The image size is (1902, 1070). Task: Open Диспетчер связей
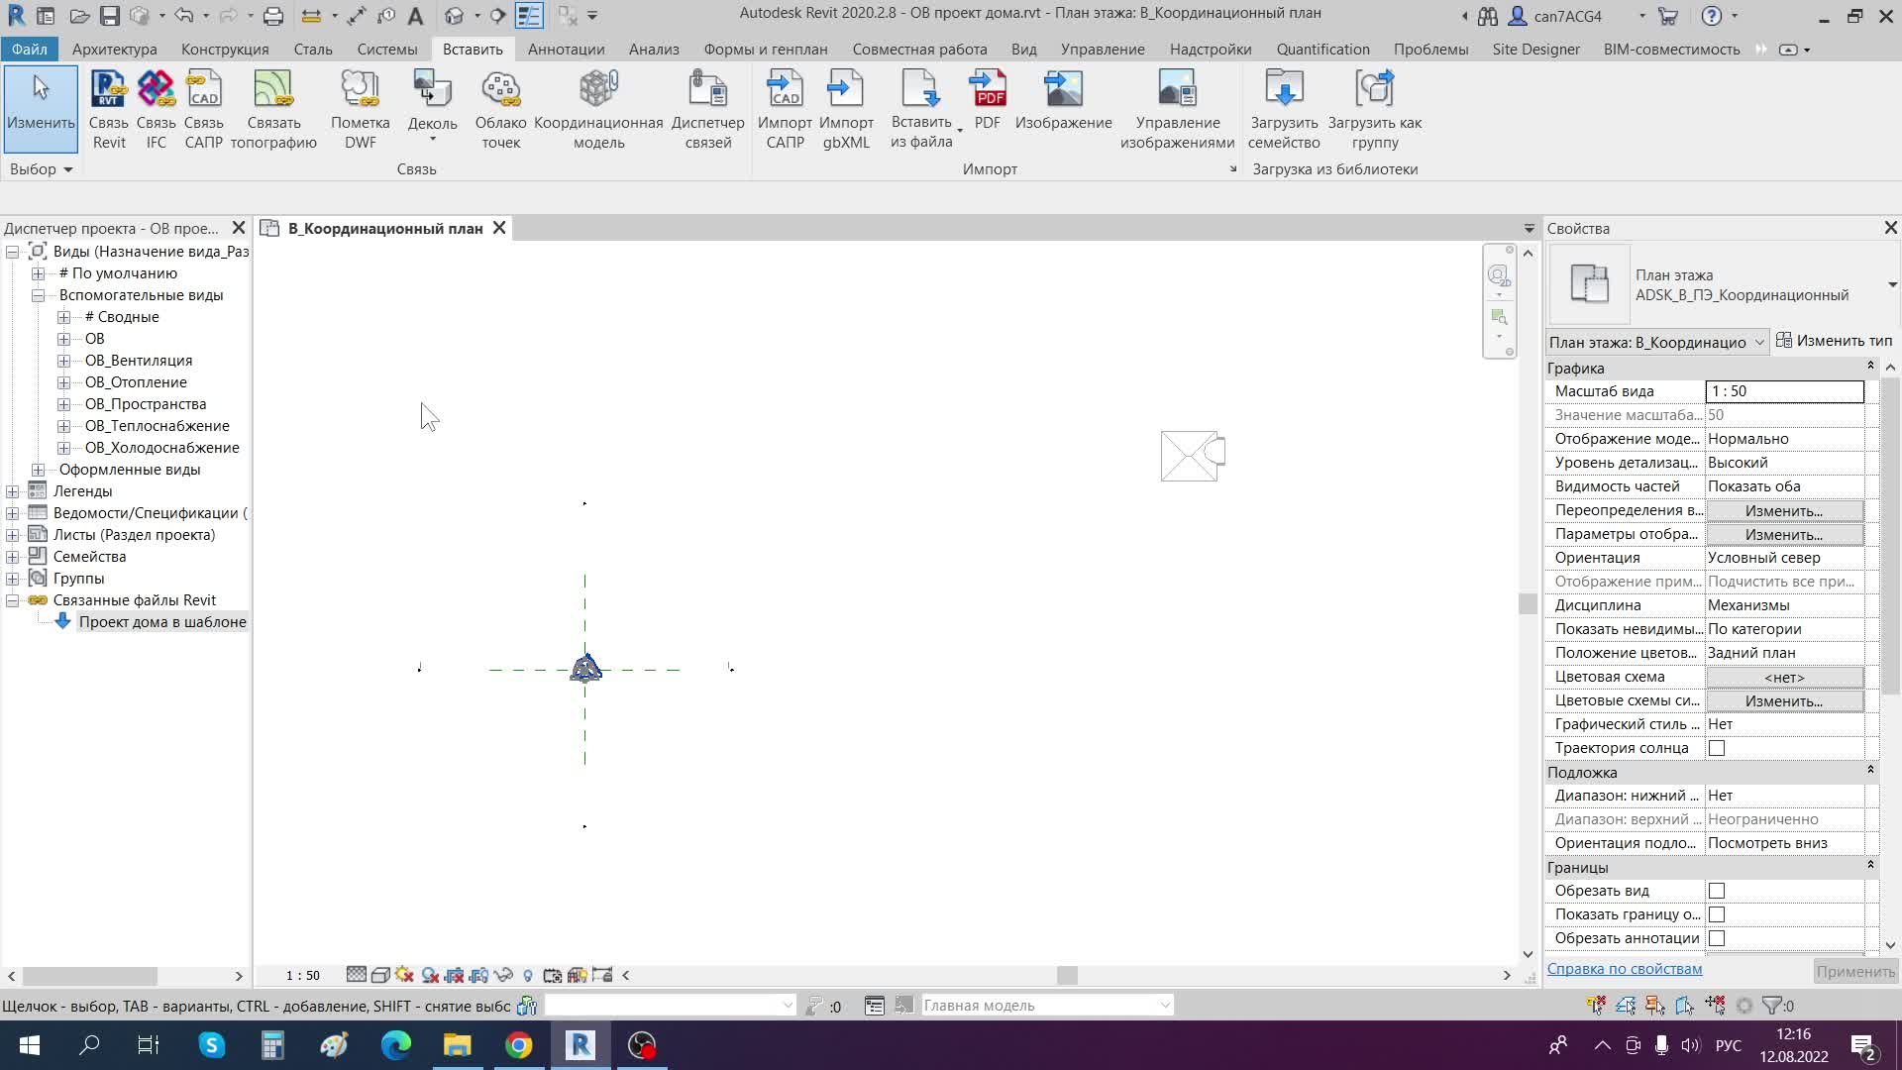tap(707, 110)
